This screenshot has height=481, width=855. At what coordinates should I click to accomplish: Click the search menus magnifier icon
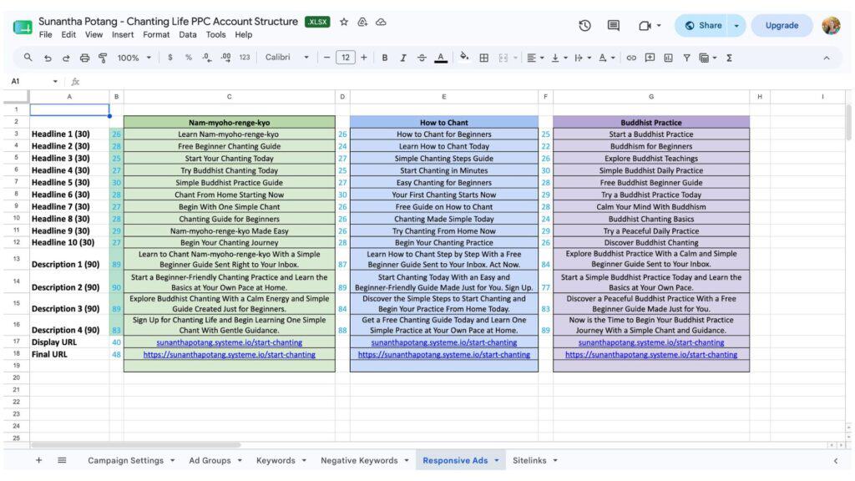(x=28, y=58)
